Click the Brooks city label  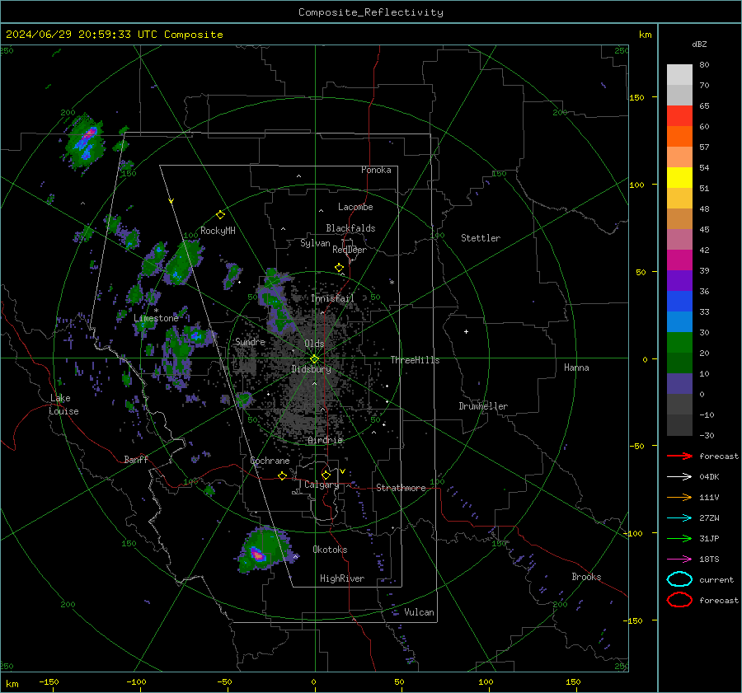click(x=586, y=577)
